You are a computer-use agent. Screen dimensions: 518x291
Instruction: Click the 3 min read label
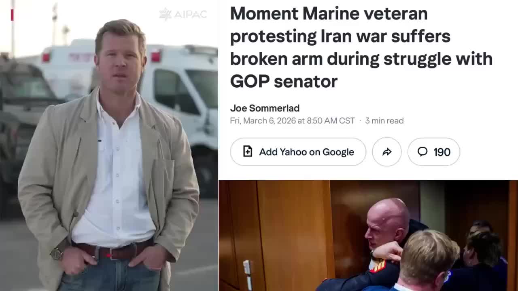click(x=384, y=120)
